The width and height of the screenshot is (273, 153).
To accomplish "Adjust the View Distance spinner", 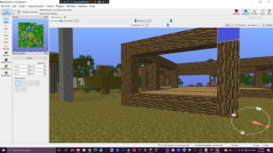I will 261,25.
